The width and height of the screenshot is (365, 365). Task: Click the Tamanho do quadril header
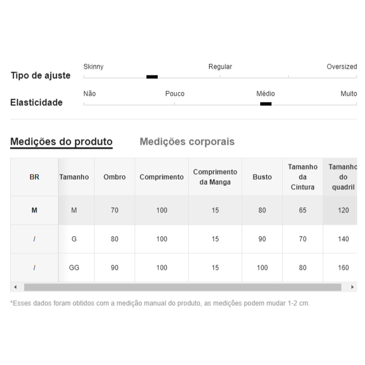[x=340, y=177]
